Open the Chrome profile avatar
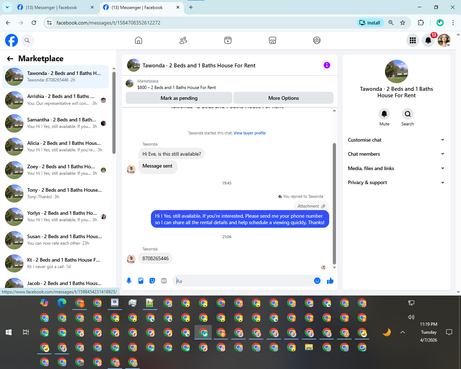 [440, 23]
